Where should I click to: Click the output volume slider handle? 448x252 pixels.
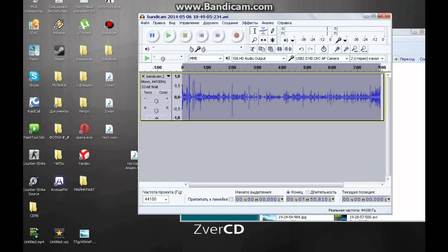(x=191, y=49)
